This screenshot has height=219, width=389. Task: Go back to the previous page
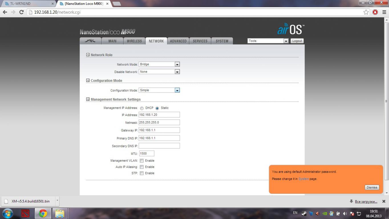pyautogui.click(x=5, y=12)
